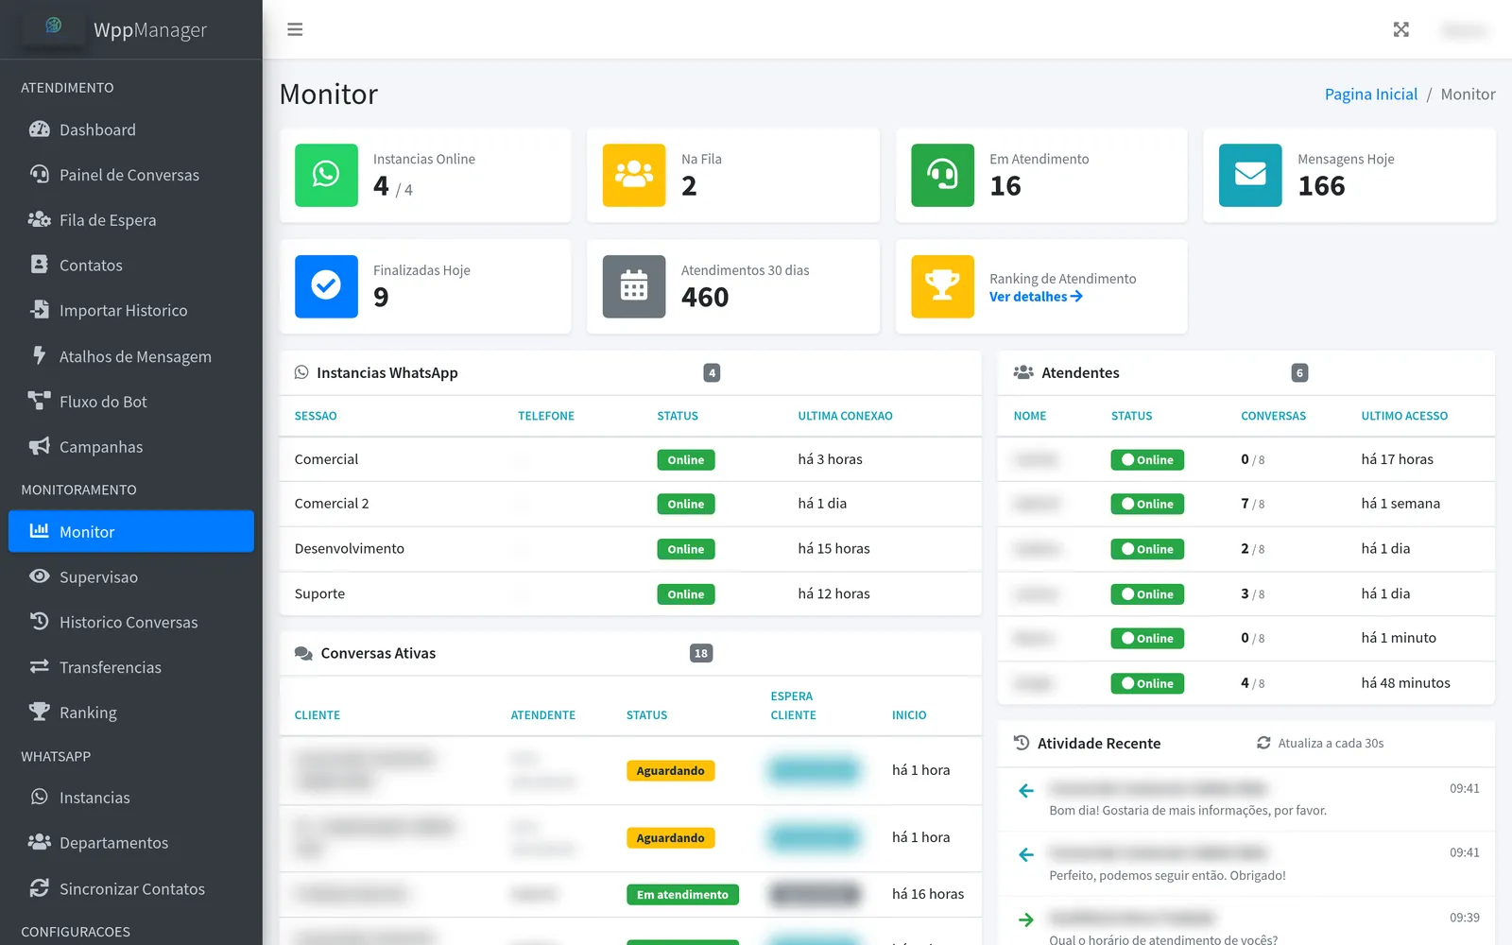This screenshot has height=945, width=1512.
Task: Open the user profile menu at top right
Action: [x=1464, y=30]
